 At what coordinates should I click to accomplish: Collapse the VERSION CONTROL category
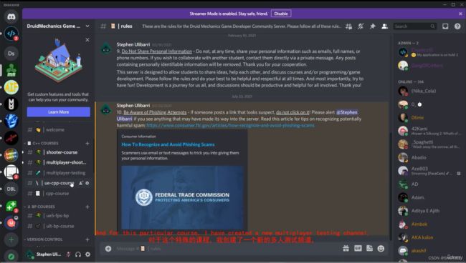44,239
